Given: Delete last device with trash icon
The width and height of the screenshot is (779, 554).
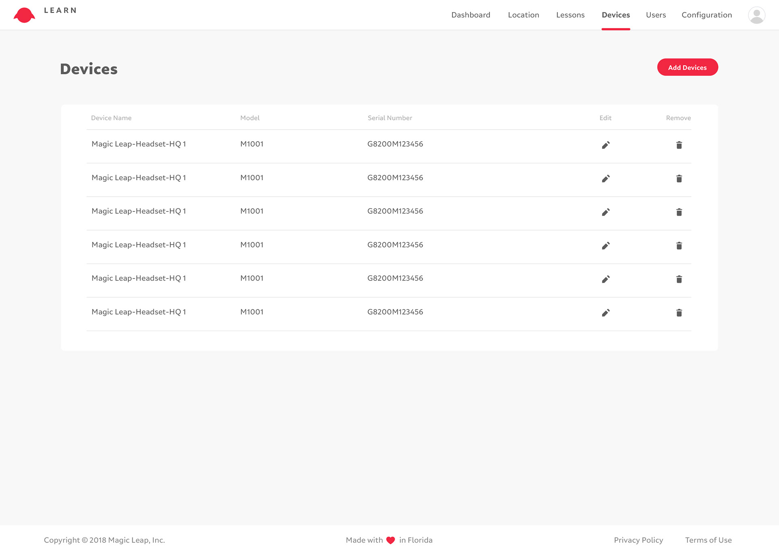Looking at the screenshot, I should click(x=679, y=313).
